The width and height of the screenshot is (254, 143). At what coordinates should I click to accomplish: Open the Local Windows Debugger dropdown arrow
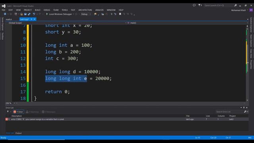pyautogui.click(x=73, y=14)
